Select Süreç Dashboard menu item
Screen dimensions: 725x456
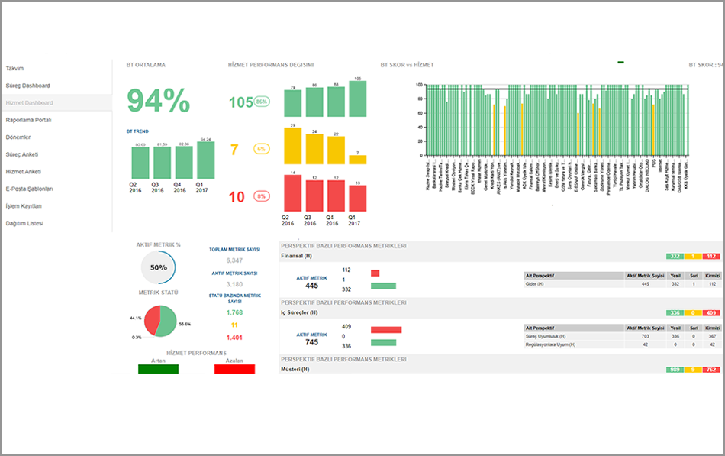(27, 86)
